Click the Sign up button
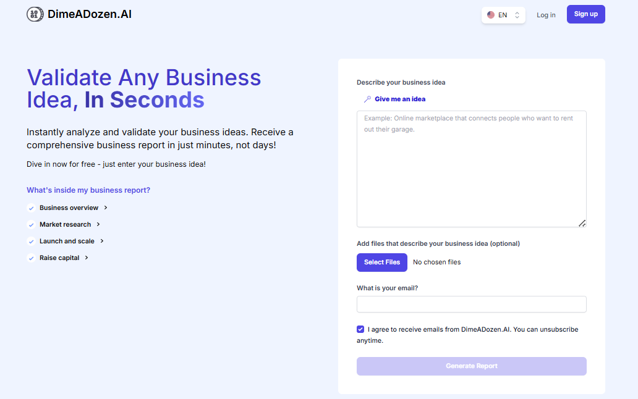 pyautogui.click(x=586, y=14)
